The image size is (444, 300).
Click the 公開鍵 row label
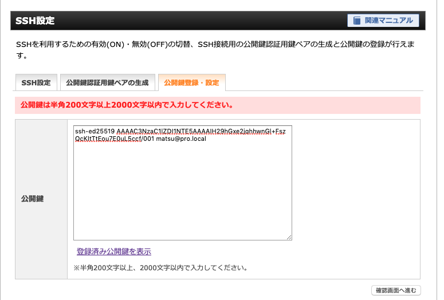[x=32, y=199]
